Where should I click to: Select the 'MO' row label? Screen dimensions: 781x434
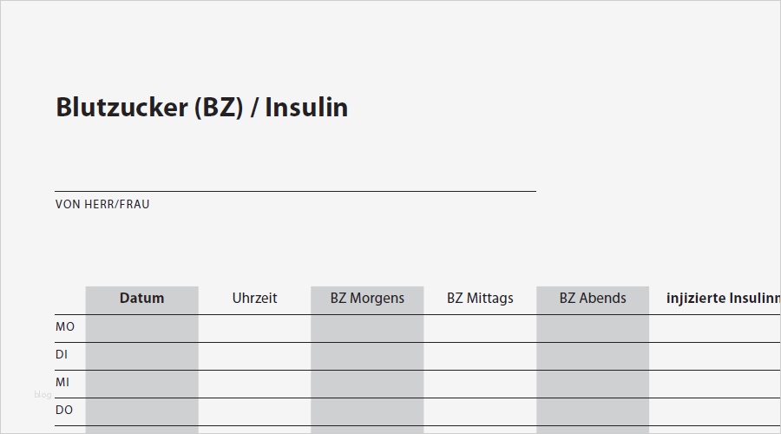tap(65, 327)
